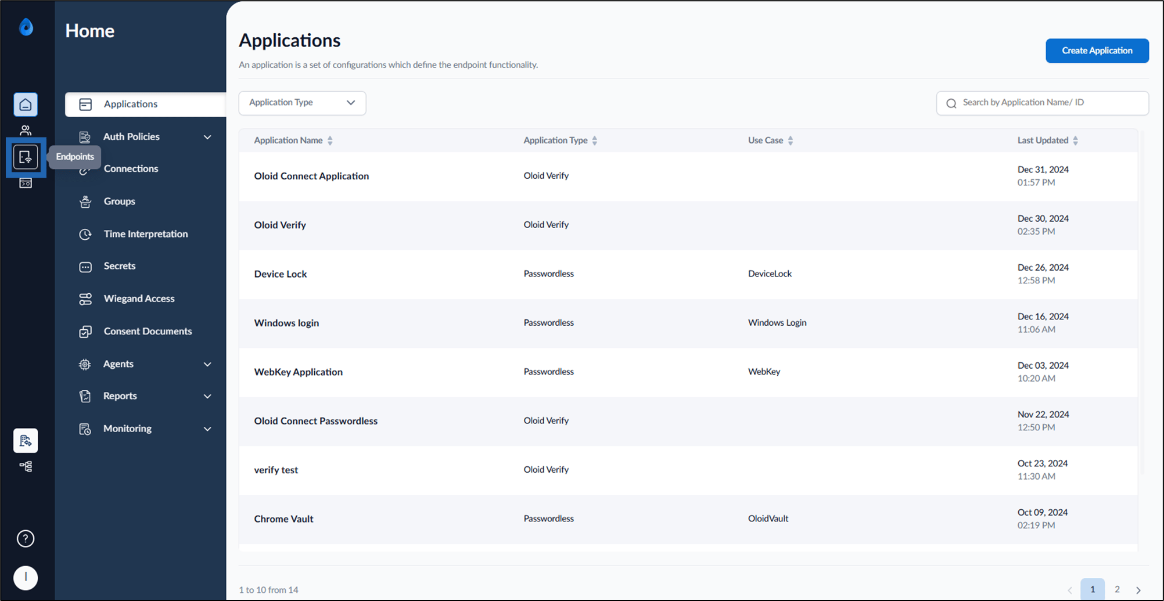Image resolution: width=1164 pixels, height=601 pixels.
Task: Click the Applications menu icon
Action: [85, 105]
